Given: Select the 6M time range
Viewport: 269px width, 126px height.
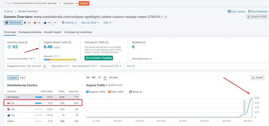Looking at the screenshot, I should tap(94, 78).
